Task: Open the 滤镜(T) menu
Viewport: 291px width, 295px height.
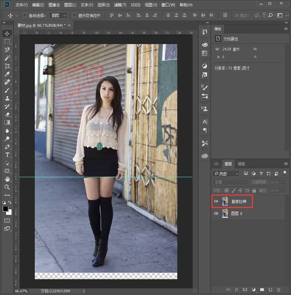Action: 120,5
